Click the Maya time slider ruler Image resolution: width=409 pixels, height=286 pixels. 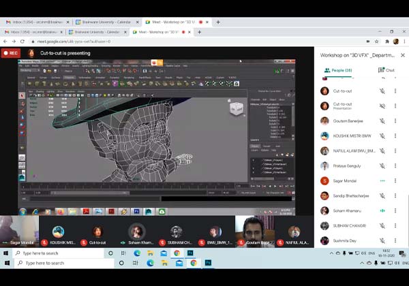(128, 187)
